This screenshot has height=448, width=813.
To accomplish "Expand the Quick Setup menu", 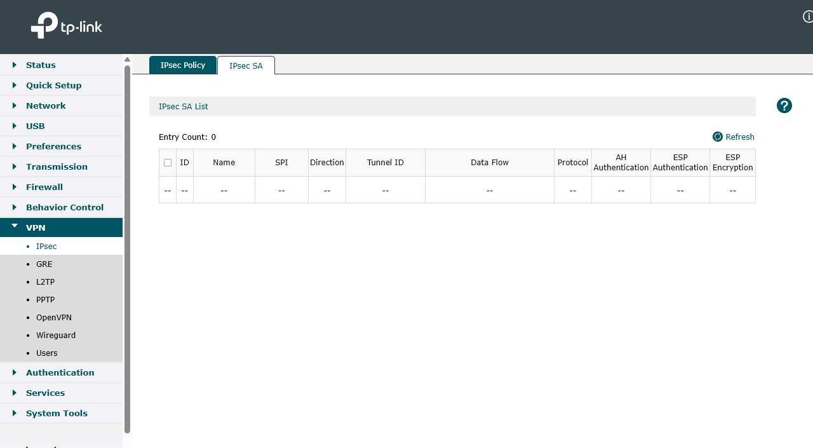I will coord(61,85).
